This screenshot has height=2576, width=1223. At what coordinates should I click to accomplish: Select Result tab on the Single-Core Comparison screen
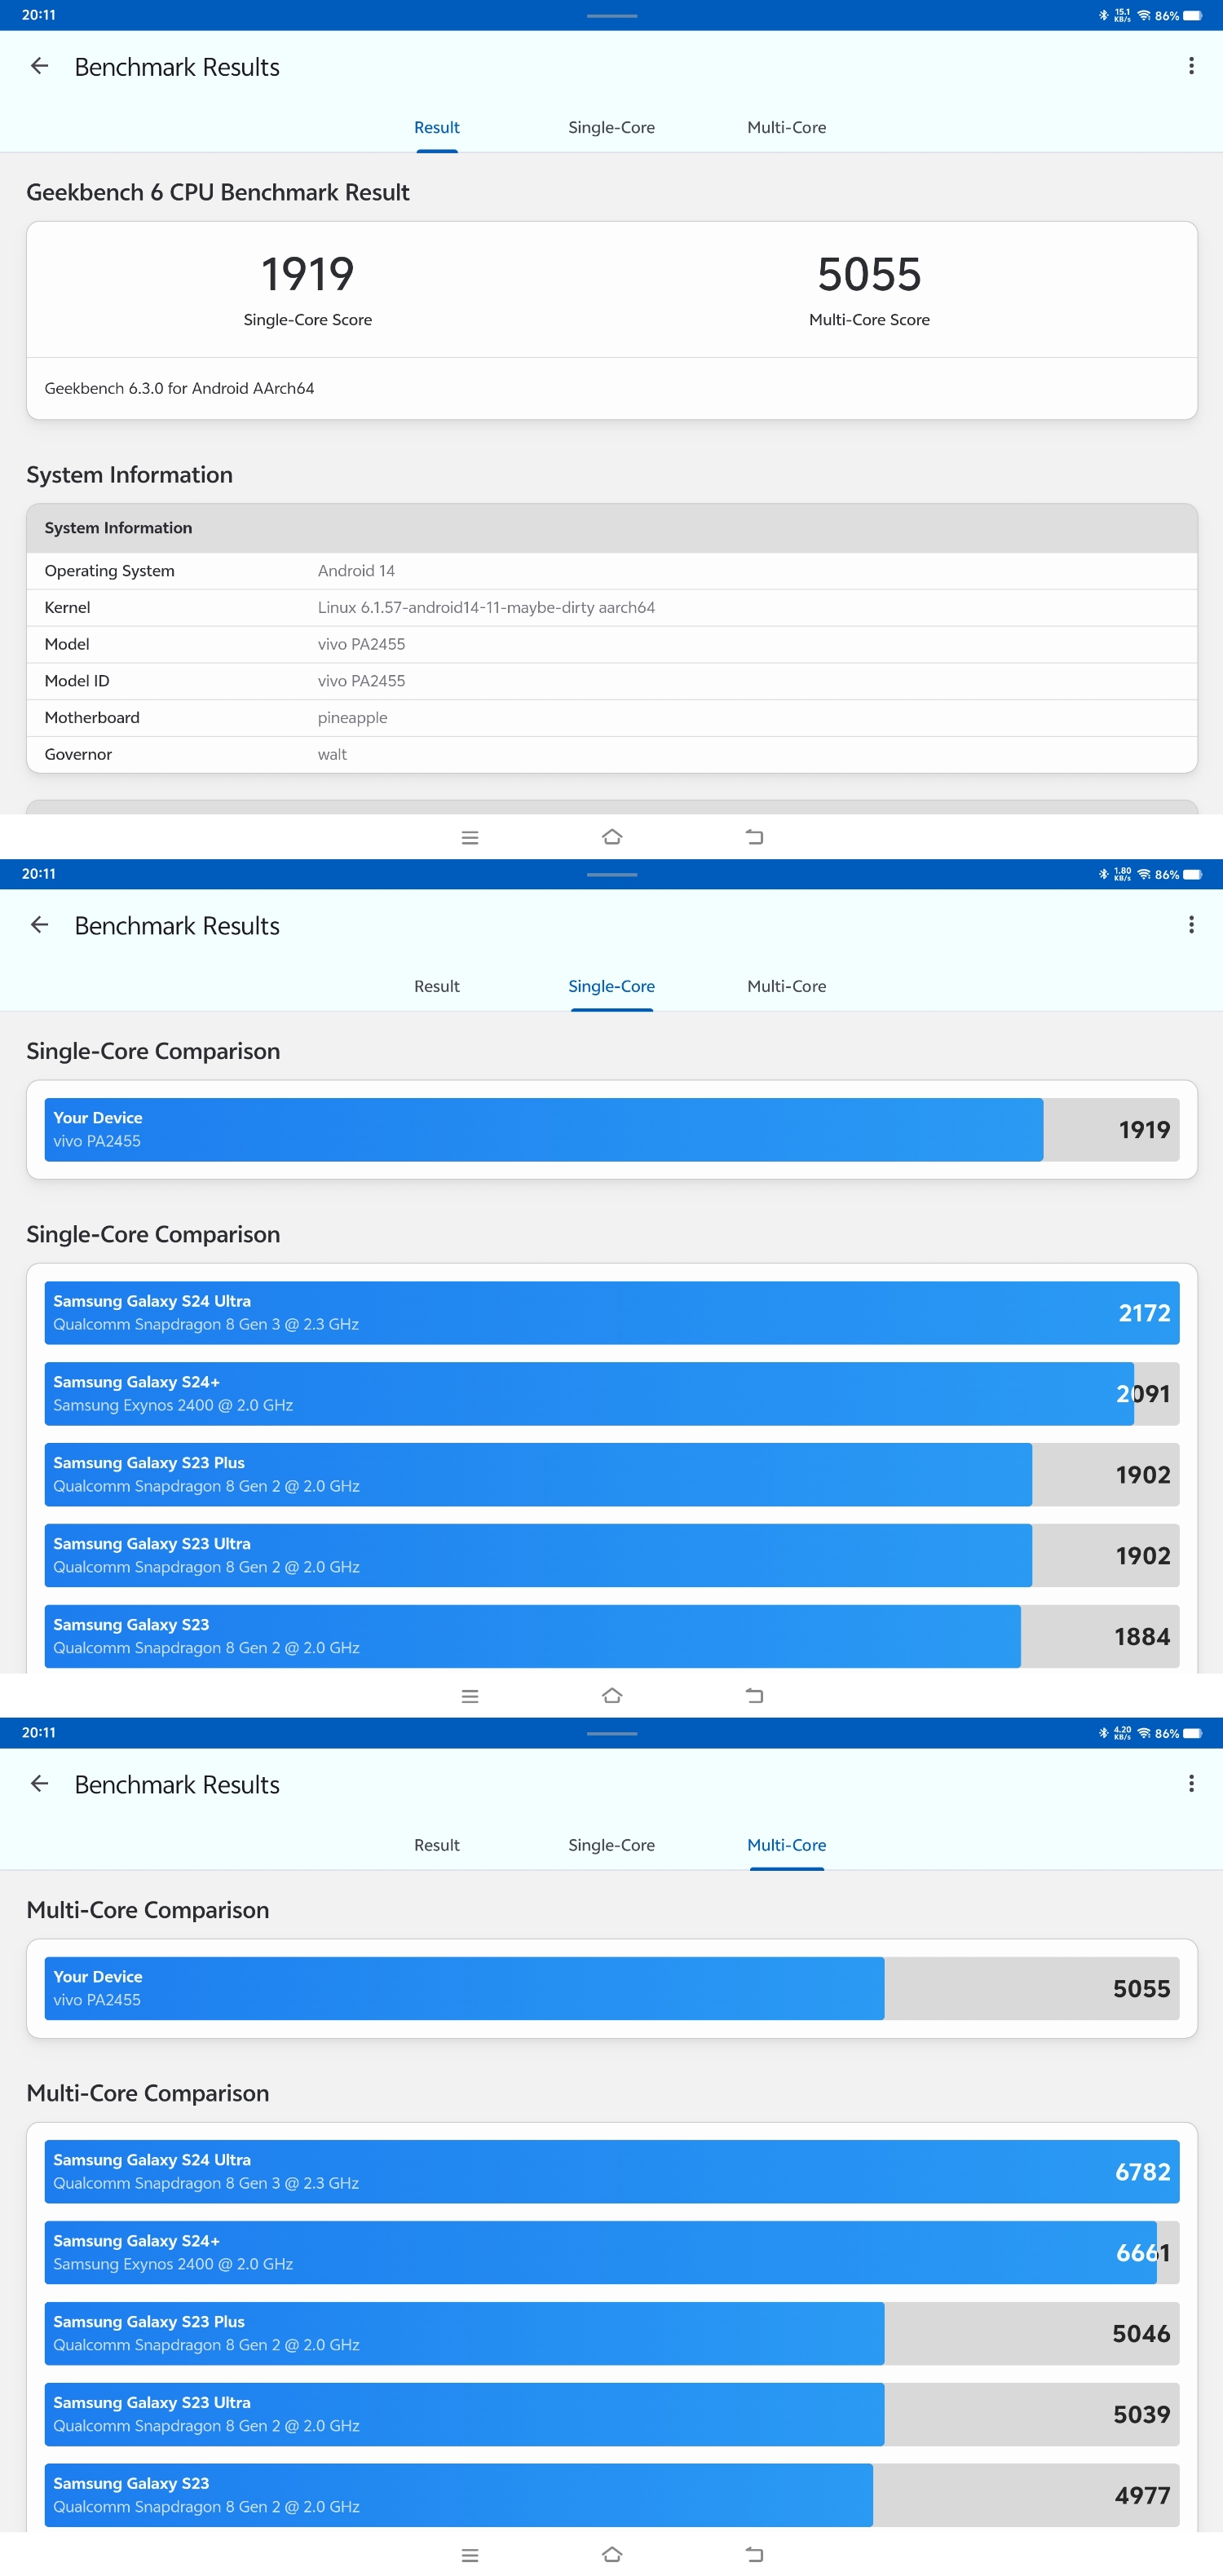(x=437, y=987)
